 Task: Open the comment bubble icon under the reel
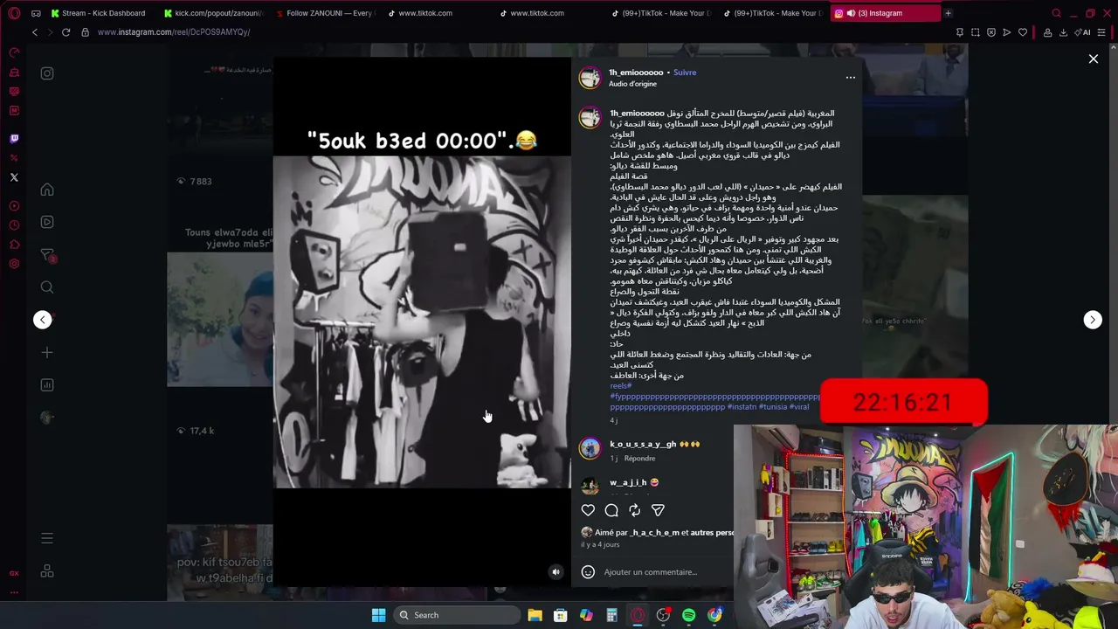(x=611, y=510)
